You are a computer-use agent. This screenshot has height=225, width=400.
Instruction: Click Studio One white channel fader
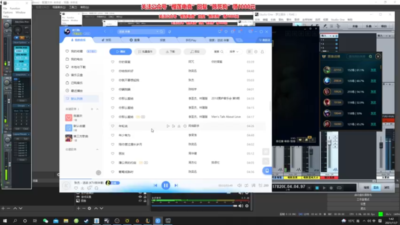click(329, 142)
